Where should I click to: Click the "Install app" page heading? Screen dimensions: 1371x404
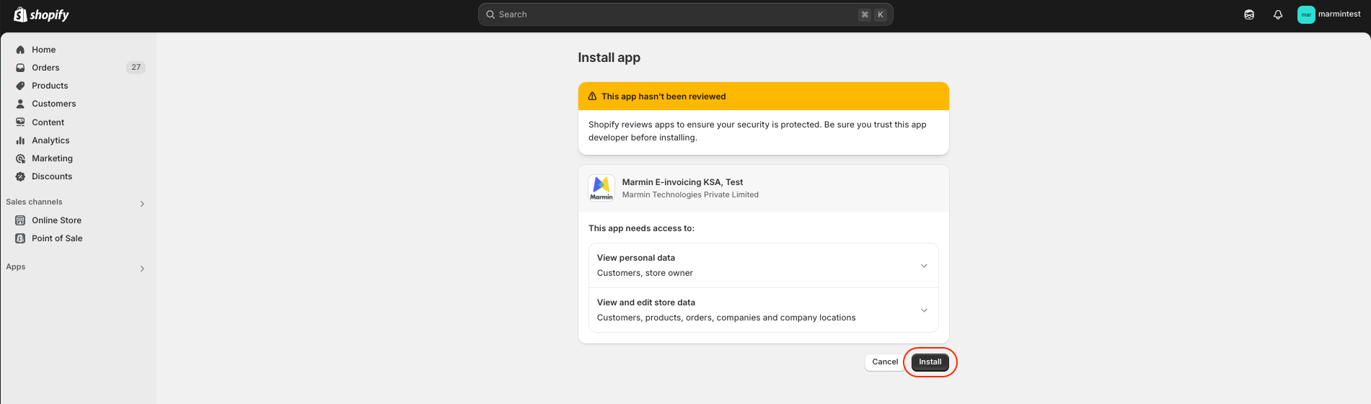609,58
